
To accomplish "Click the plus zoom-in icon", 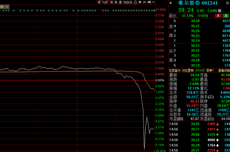I will [x=140, y=2].
